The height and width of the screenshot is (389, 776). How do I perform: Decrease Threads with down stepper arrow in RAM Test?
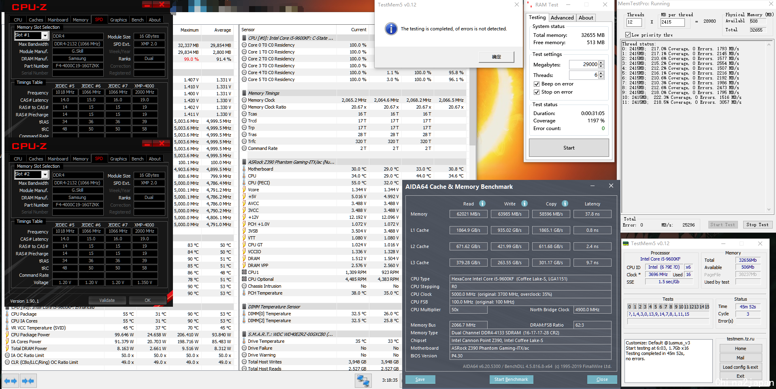pyautogui.click(x=601, y=77)
